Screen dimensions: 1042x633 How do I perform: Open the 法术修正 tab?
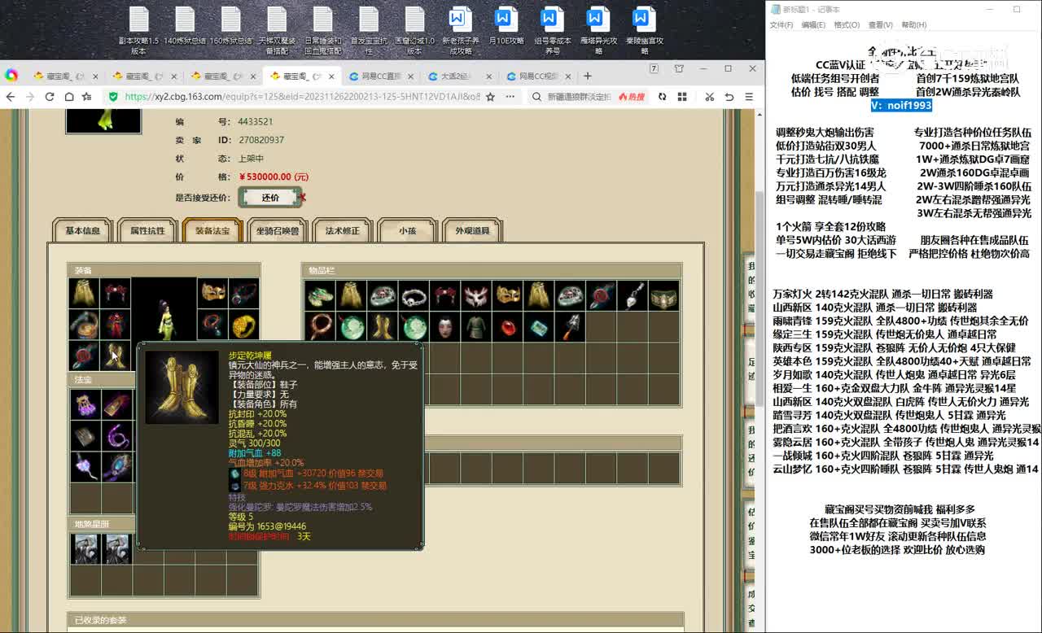342,231
